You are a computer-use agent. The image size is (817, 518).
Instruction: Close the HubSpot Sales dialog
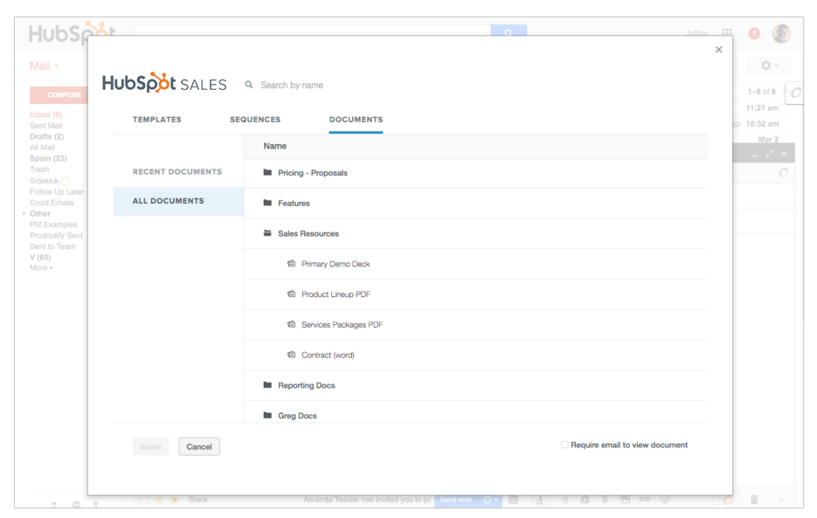(x=718, y=50)
